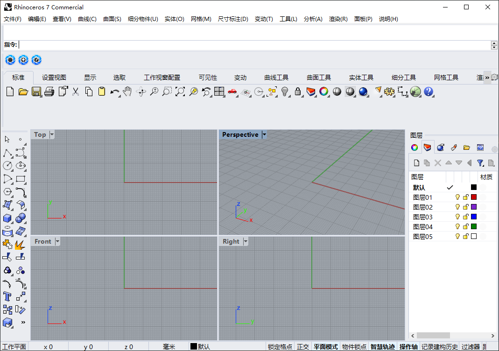This screenshot has width=499, height=351.
Task: Open the Options gear icon in toolbar
Action: pos(389,91)
